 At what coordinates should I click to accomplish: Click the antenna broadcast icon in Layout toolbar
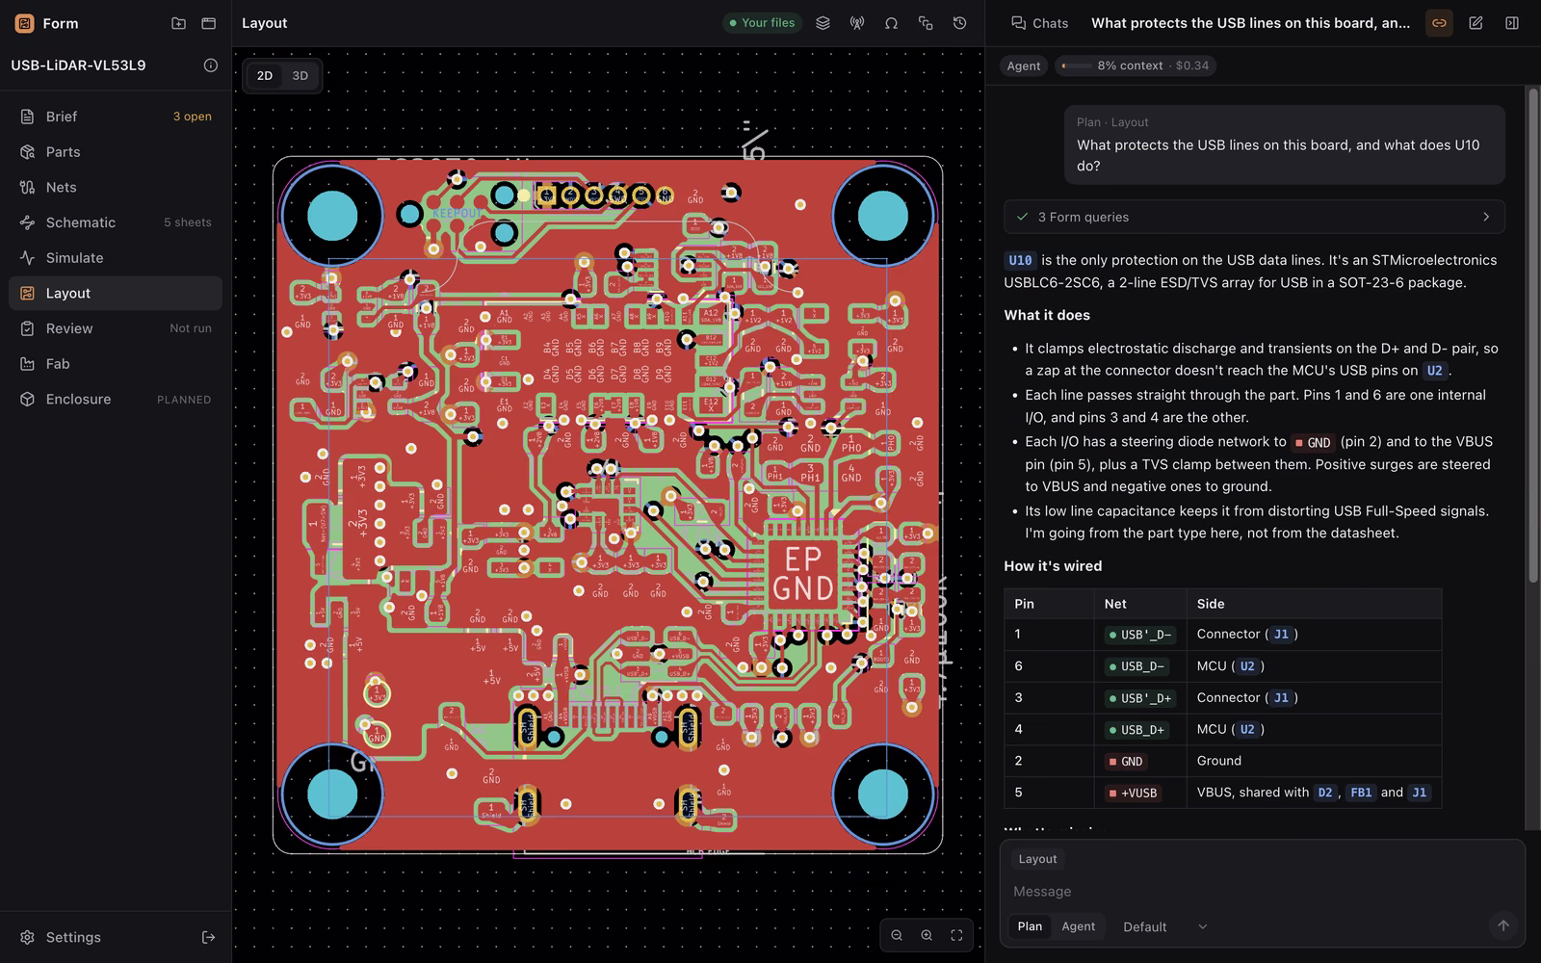[x=857, y=23]
